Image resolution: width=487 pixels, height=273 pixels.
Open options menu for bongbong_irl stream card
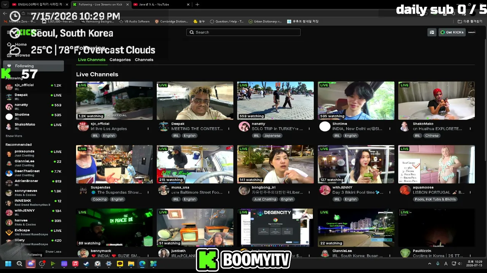[x=309, y=192]
